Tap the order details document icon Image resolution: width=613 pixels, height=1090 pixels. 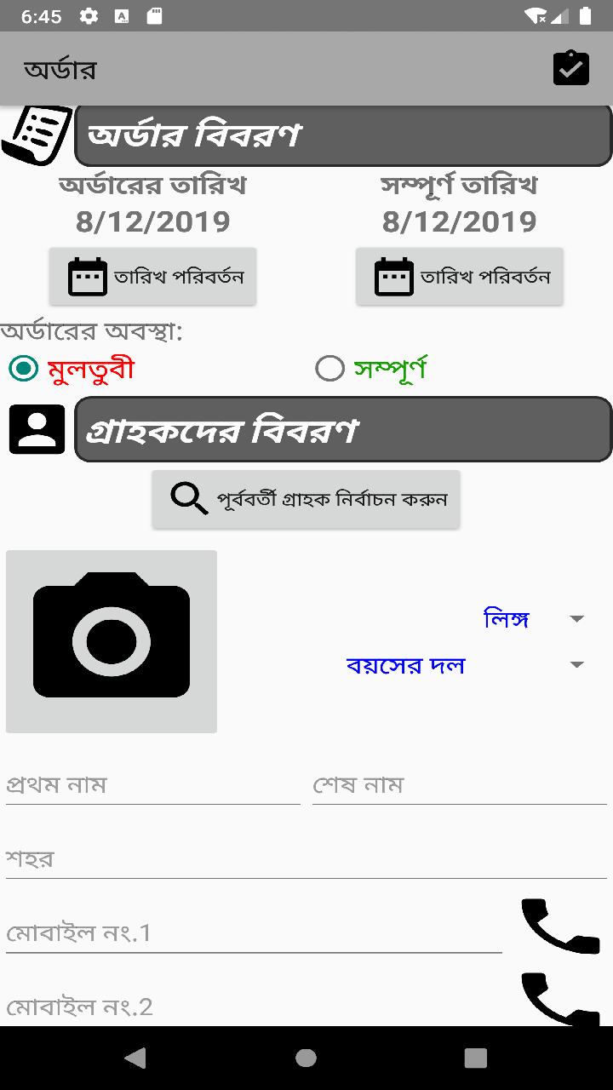[36, 135]
